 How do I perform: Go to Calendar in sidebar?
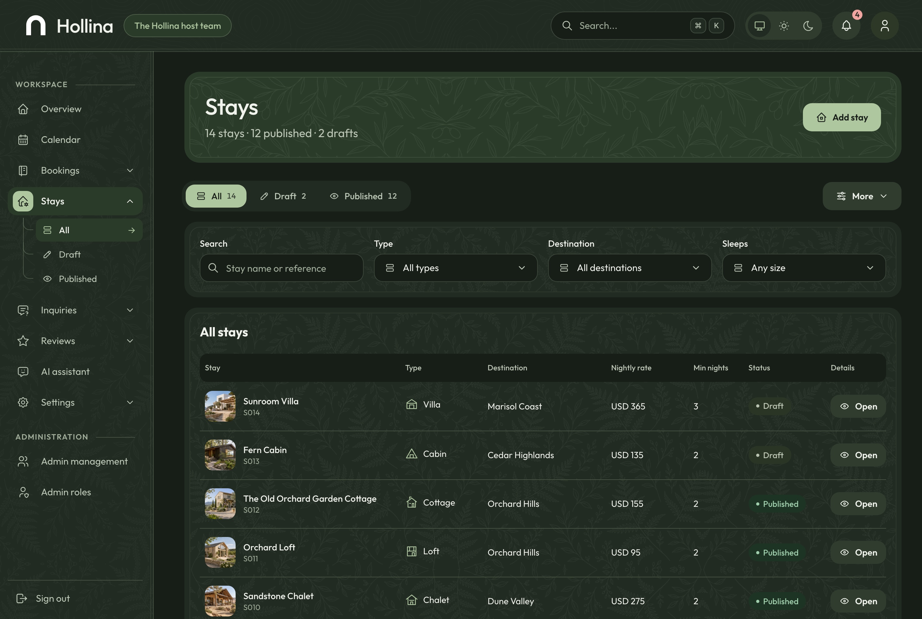pos(75,140)
